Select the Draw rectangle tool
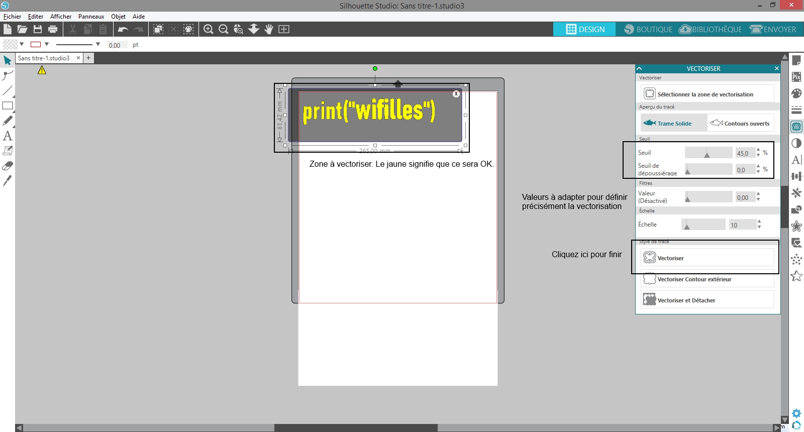 (x=8, y=106)
